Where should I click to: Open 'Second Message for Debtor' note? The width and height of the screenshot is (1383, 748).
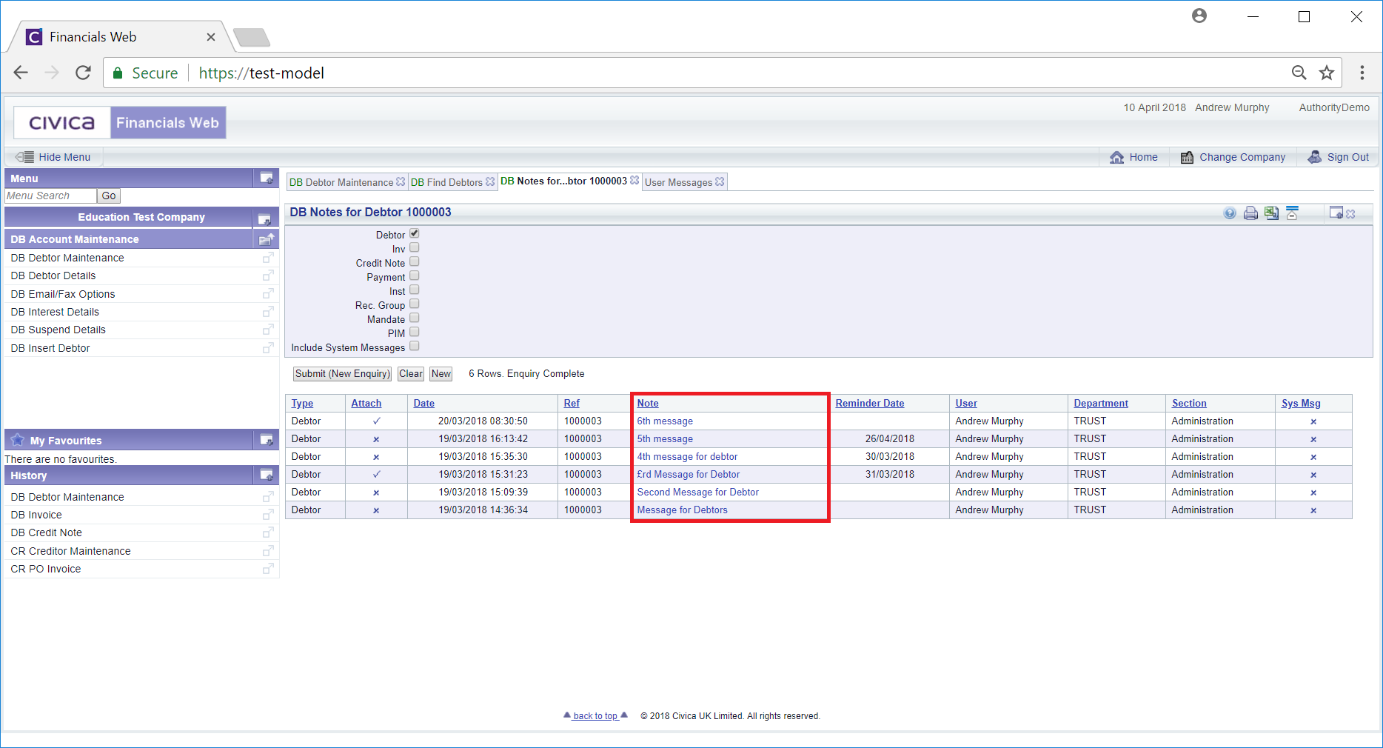(x=697, y=492)
